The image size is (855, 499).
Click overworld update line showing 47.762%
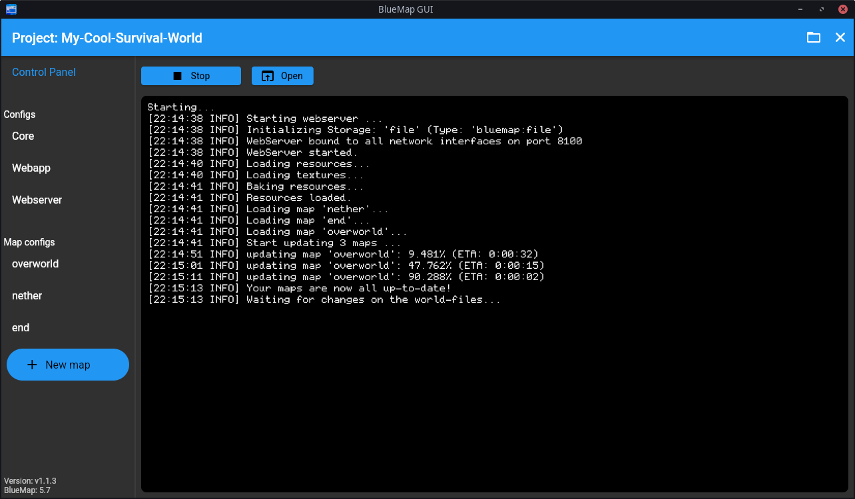tap(346, 265)
